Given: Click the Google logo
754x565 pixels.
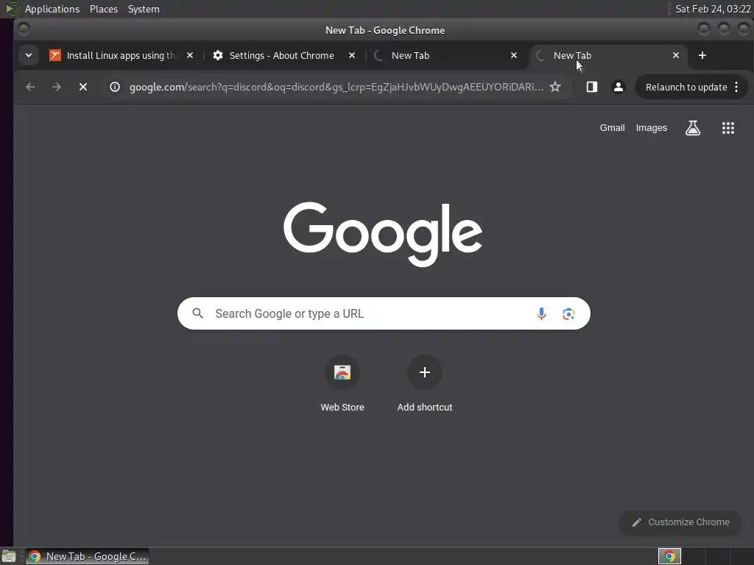Looking at the screenshot, I should click(383, 234).
